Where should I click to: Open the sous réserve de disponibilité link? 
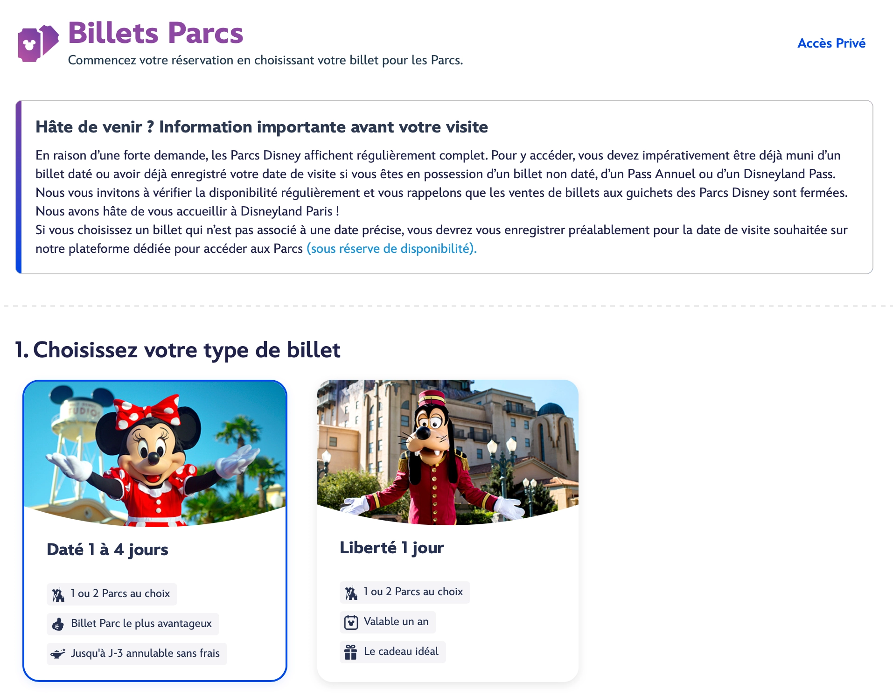click(391, 249)
